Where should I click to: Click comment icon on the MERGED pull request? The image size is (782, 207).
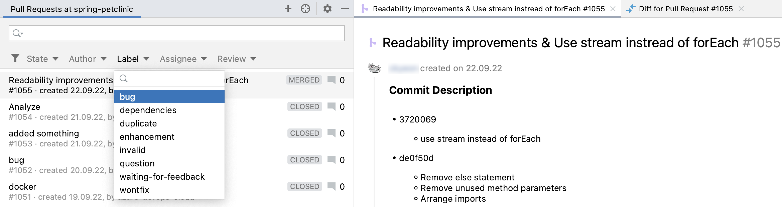click(x=332, y=80)
